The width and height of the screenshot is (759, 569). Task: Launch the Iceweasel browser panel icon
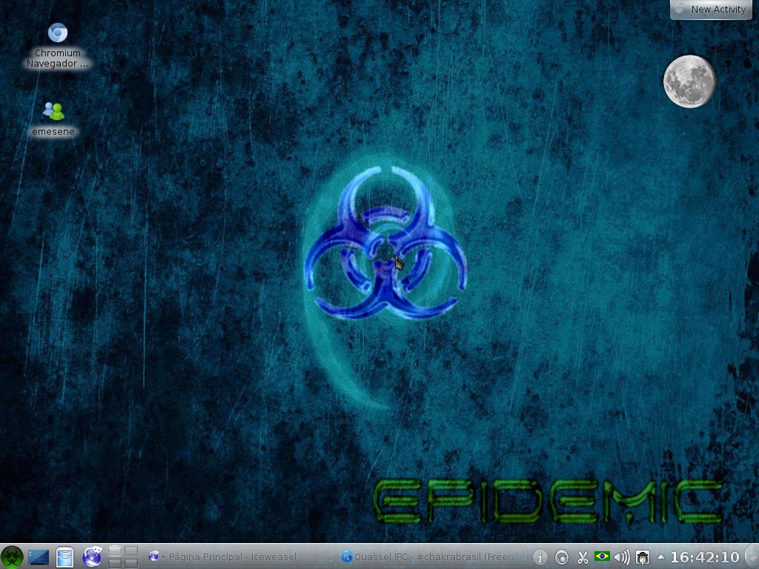(x=92, y=557)
